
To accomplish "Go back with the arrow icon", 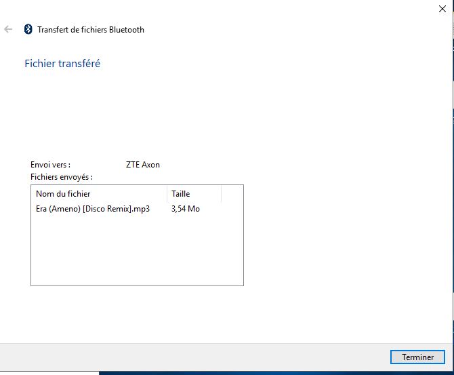I will click(8, 29).
